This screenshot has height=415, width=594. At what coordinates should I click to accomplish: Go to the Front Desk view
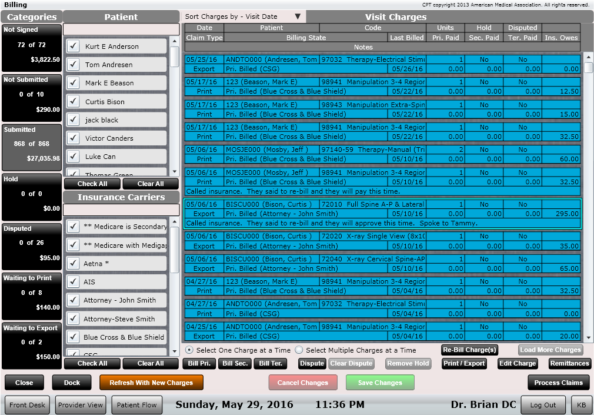28,405
